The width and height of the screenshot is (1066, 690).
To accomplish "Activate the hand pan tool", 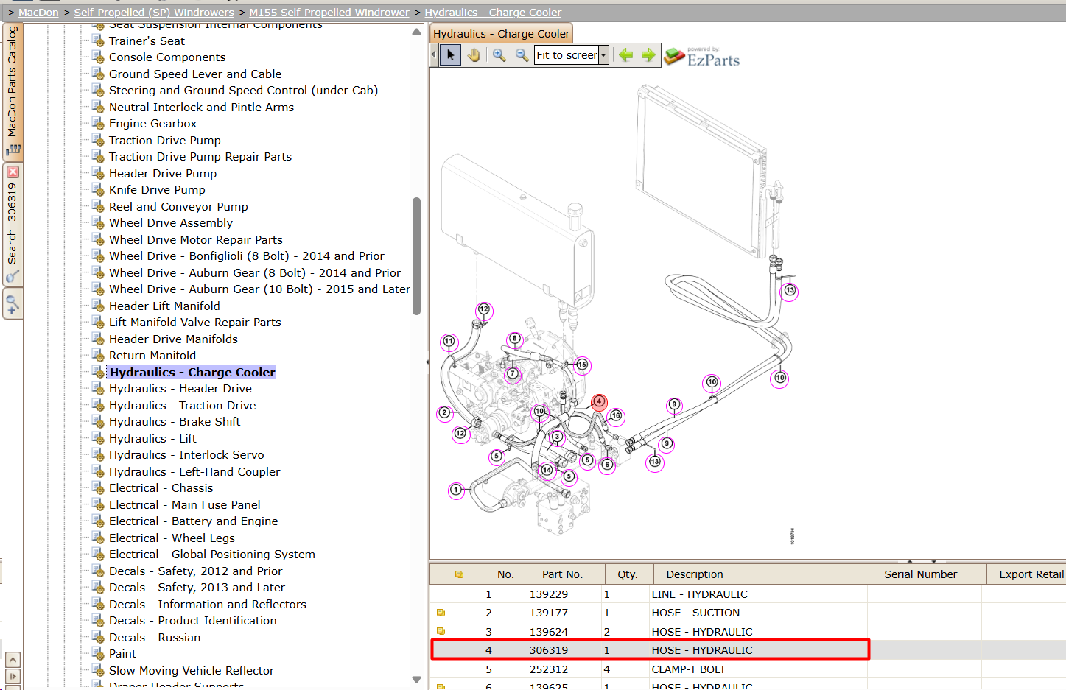I will pos(474,55).
